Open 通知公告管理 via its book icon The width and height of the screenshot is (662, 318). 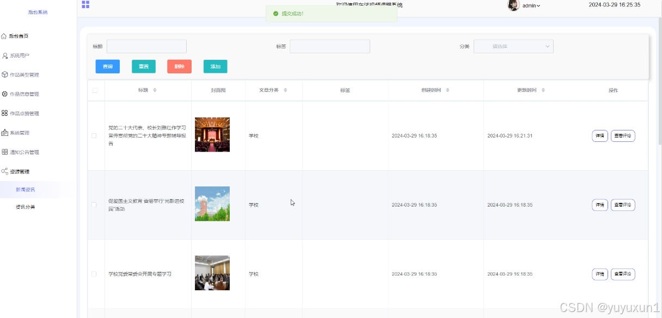coord(5,152)
